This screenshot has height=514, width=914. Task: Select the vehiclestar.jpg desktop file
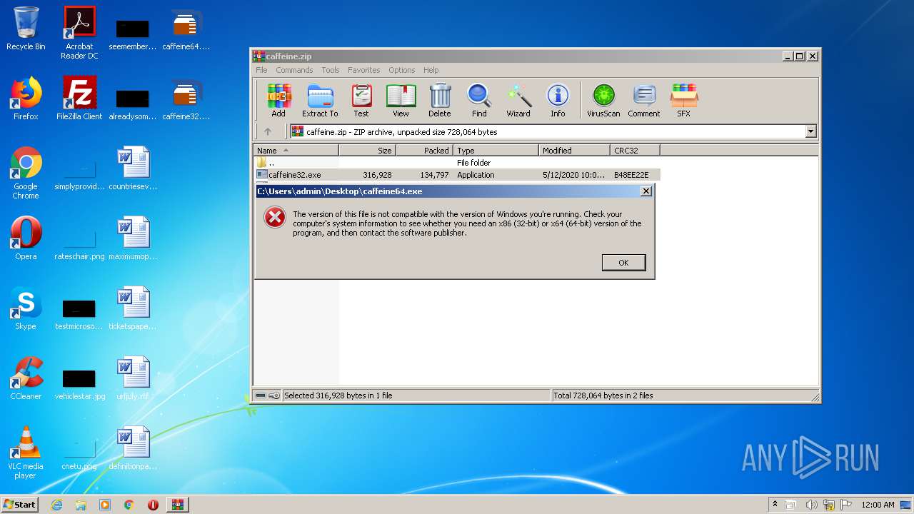[x=79, y=383]
